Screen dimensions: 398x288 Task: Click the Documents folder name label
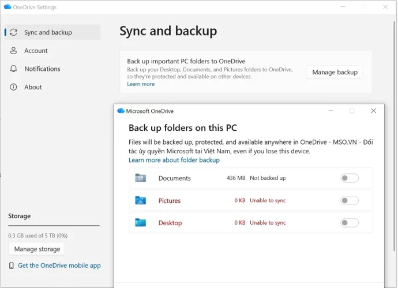174,178
